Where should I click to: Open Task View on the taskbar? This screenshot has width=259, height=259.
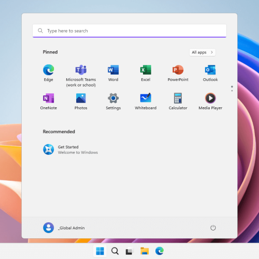[x=129, y=251]
